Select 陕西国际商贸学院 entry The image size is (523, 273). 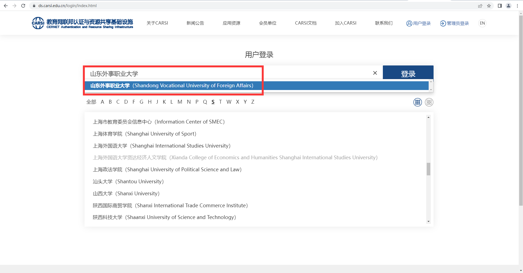[170, 206]
